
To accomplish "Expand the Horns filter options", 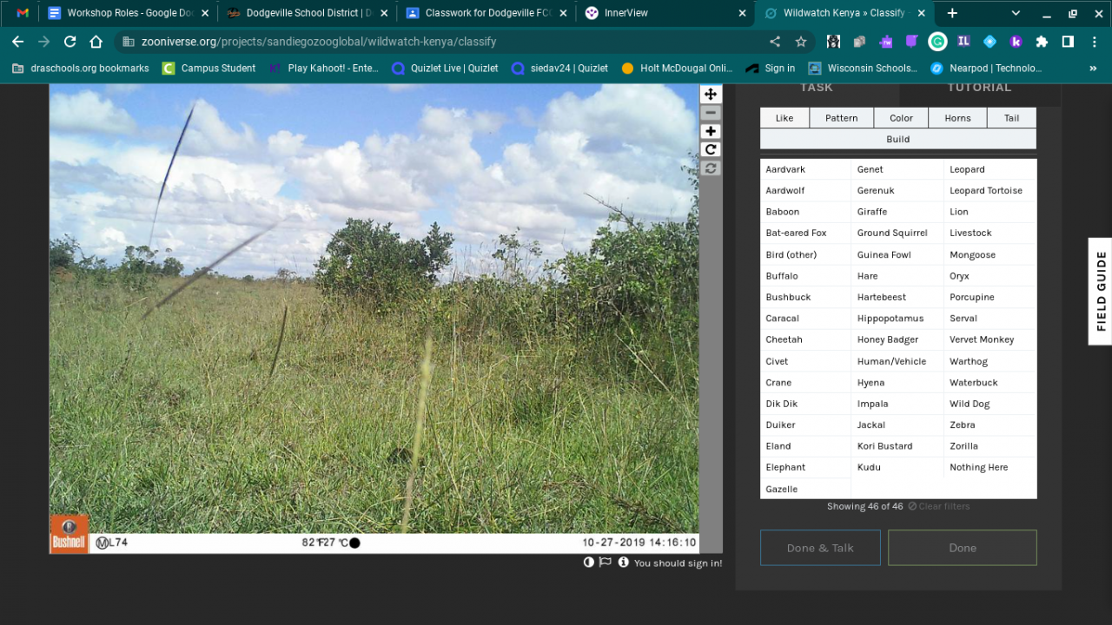I will point(957,118).
